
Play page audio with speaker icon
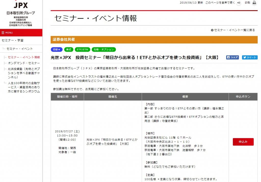(239, 3)
